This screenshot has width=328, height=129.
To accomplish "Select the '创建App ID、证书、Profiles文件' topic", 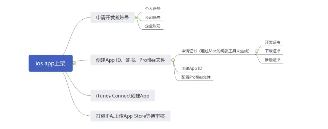I will click(x=131, y=60).
